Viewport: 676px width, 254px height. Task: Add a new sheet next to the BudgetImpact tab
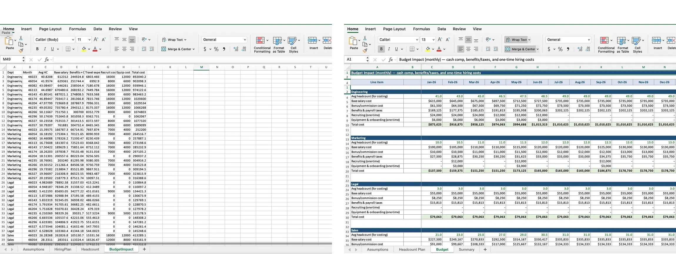point(144,249)
